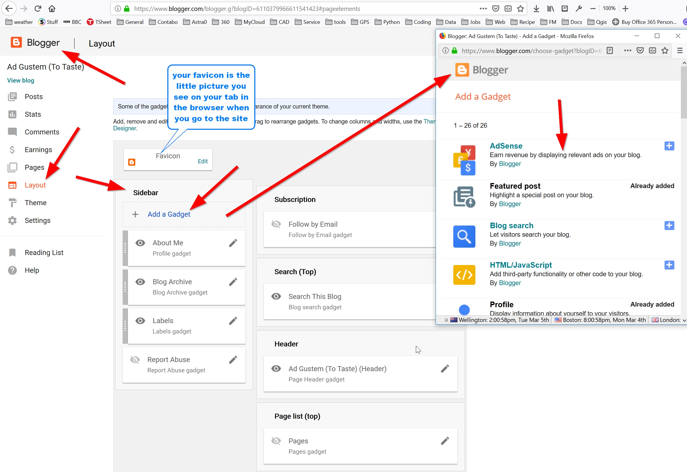Click Add a Gadget in Sidebar
The width and height of the screenshot is (687, 472).
(x=169, y=214)
